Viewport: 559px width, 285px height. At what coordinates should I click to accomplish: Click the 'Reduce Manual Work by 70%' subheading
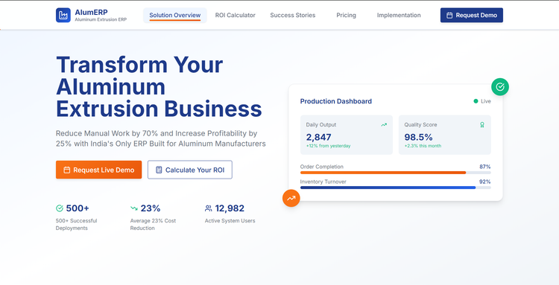click(x=161, y=138)
